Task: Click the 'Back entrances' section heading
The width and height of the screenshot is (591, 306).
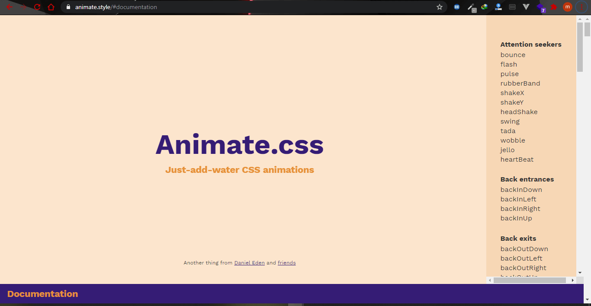Action: point(527,179)
